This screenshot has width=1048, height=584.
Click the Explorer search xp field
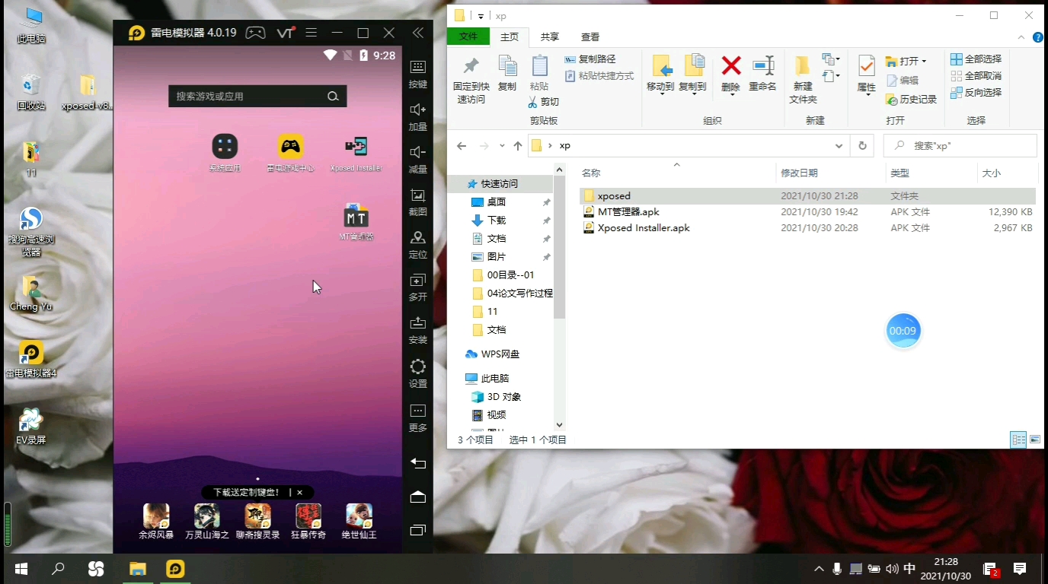960,146
